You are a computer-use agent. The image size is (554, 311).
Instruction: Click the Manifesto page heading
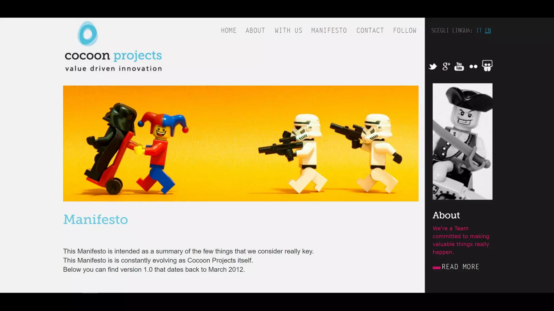(x=95, y=219)
